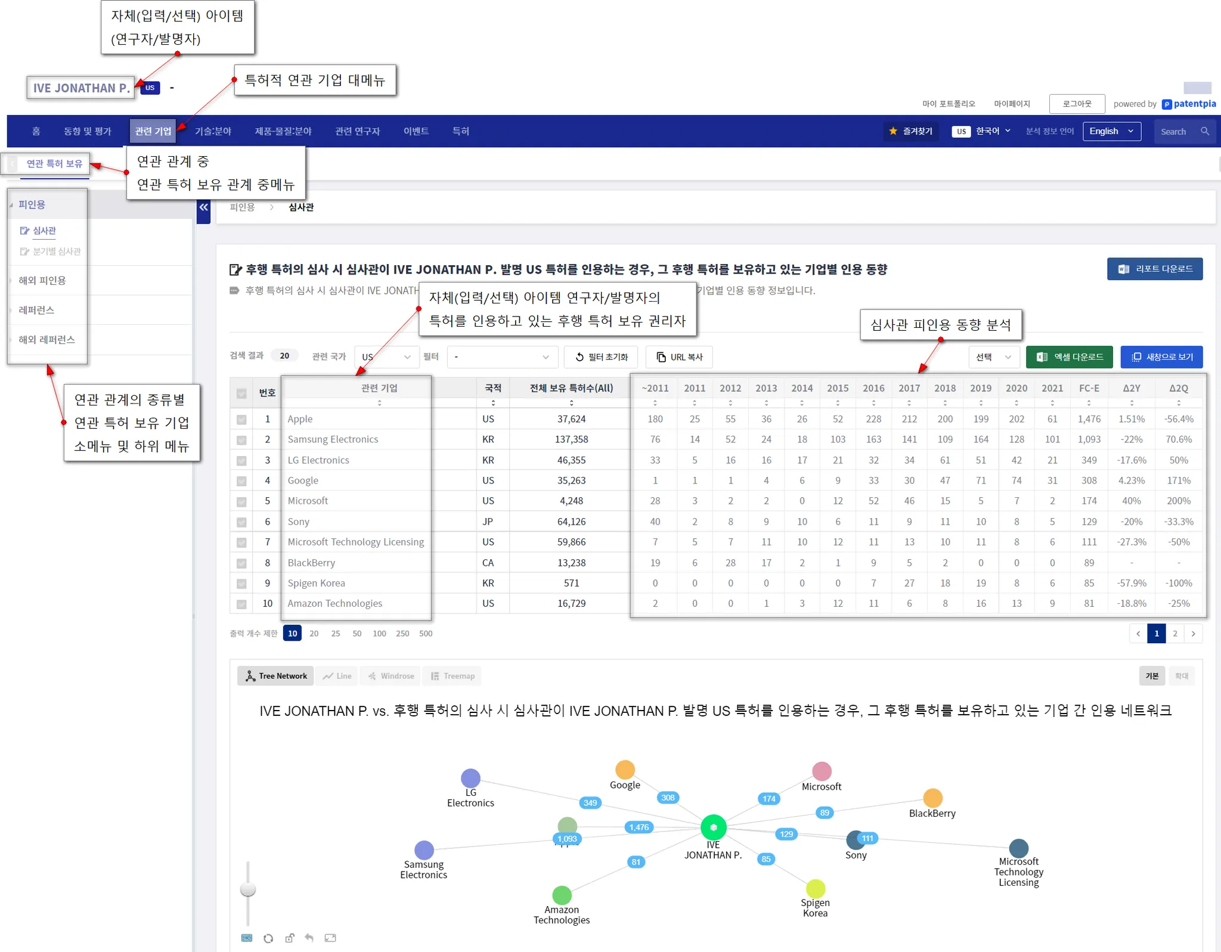Click the unlock icon in chart toolbar

point(289,938)
